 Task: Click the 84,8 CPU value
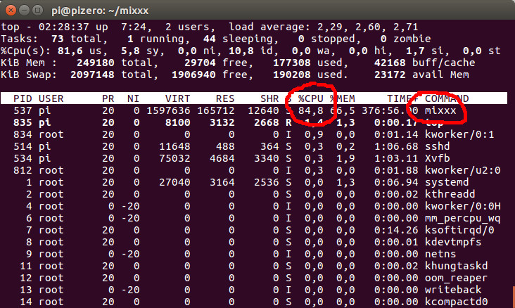click(x=311, y=110)
